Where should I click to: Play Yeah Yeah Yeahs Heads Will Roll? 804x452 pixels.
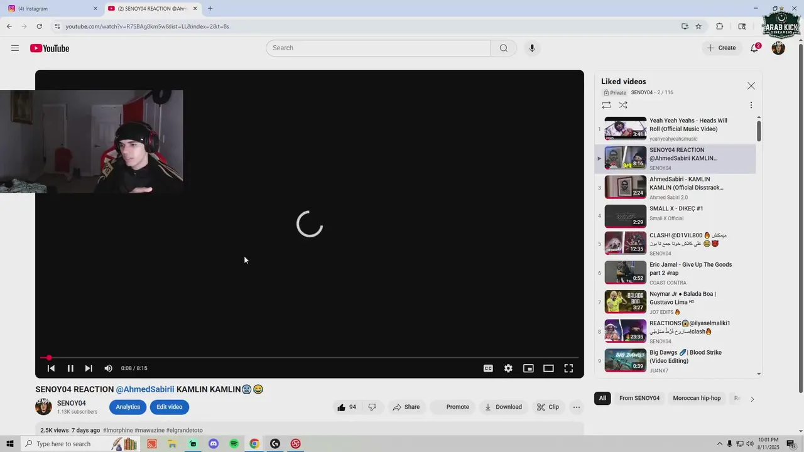tap(675, 129)
